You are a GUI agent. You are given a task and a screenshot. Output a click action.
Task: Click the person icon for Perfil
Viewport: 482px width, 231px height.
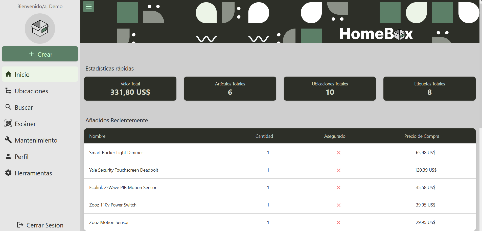tap(8, 156)
